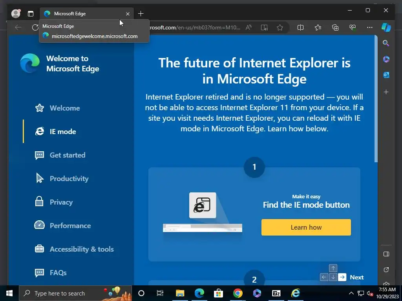Open the Privacy section

pos(53,202)
